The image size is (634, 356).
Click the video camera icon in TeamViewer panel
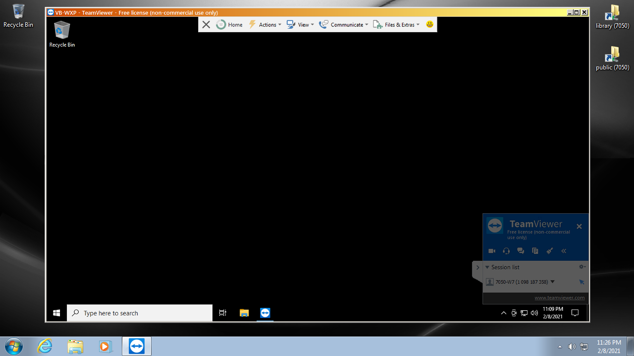pyautogui.click(x=492, y=251)
